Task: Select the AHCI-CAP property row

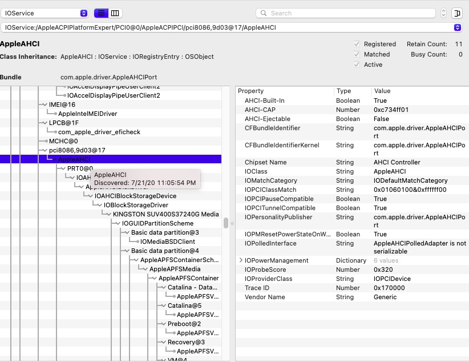Action: point(352,110)
